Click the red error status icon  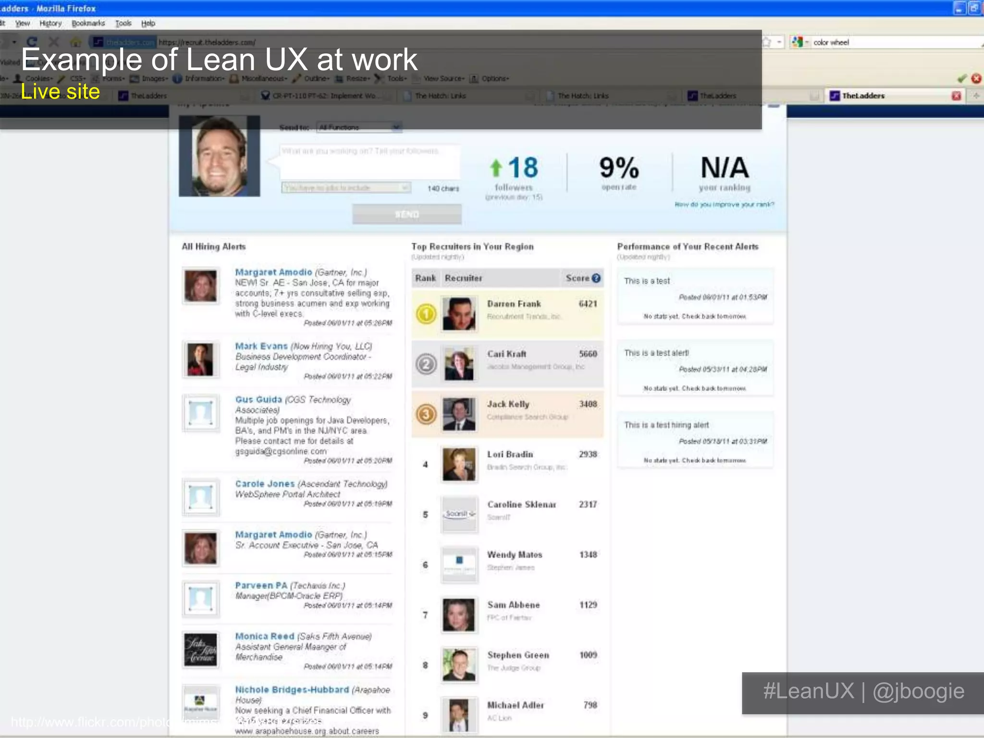pyautogui.click(x=976, y=78)
